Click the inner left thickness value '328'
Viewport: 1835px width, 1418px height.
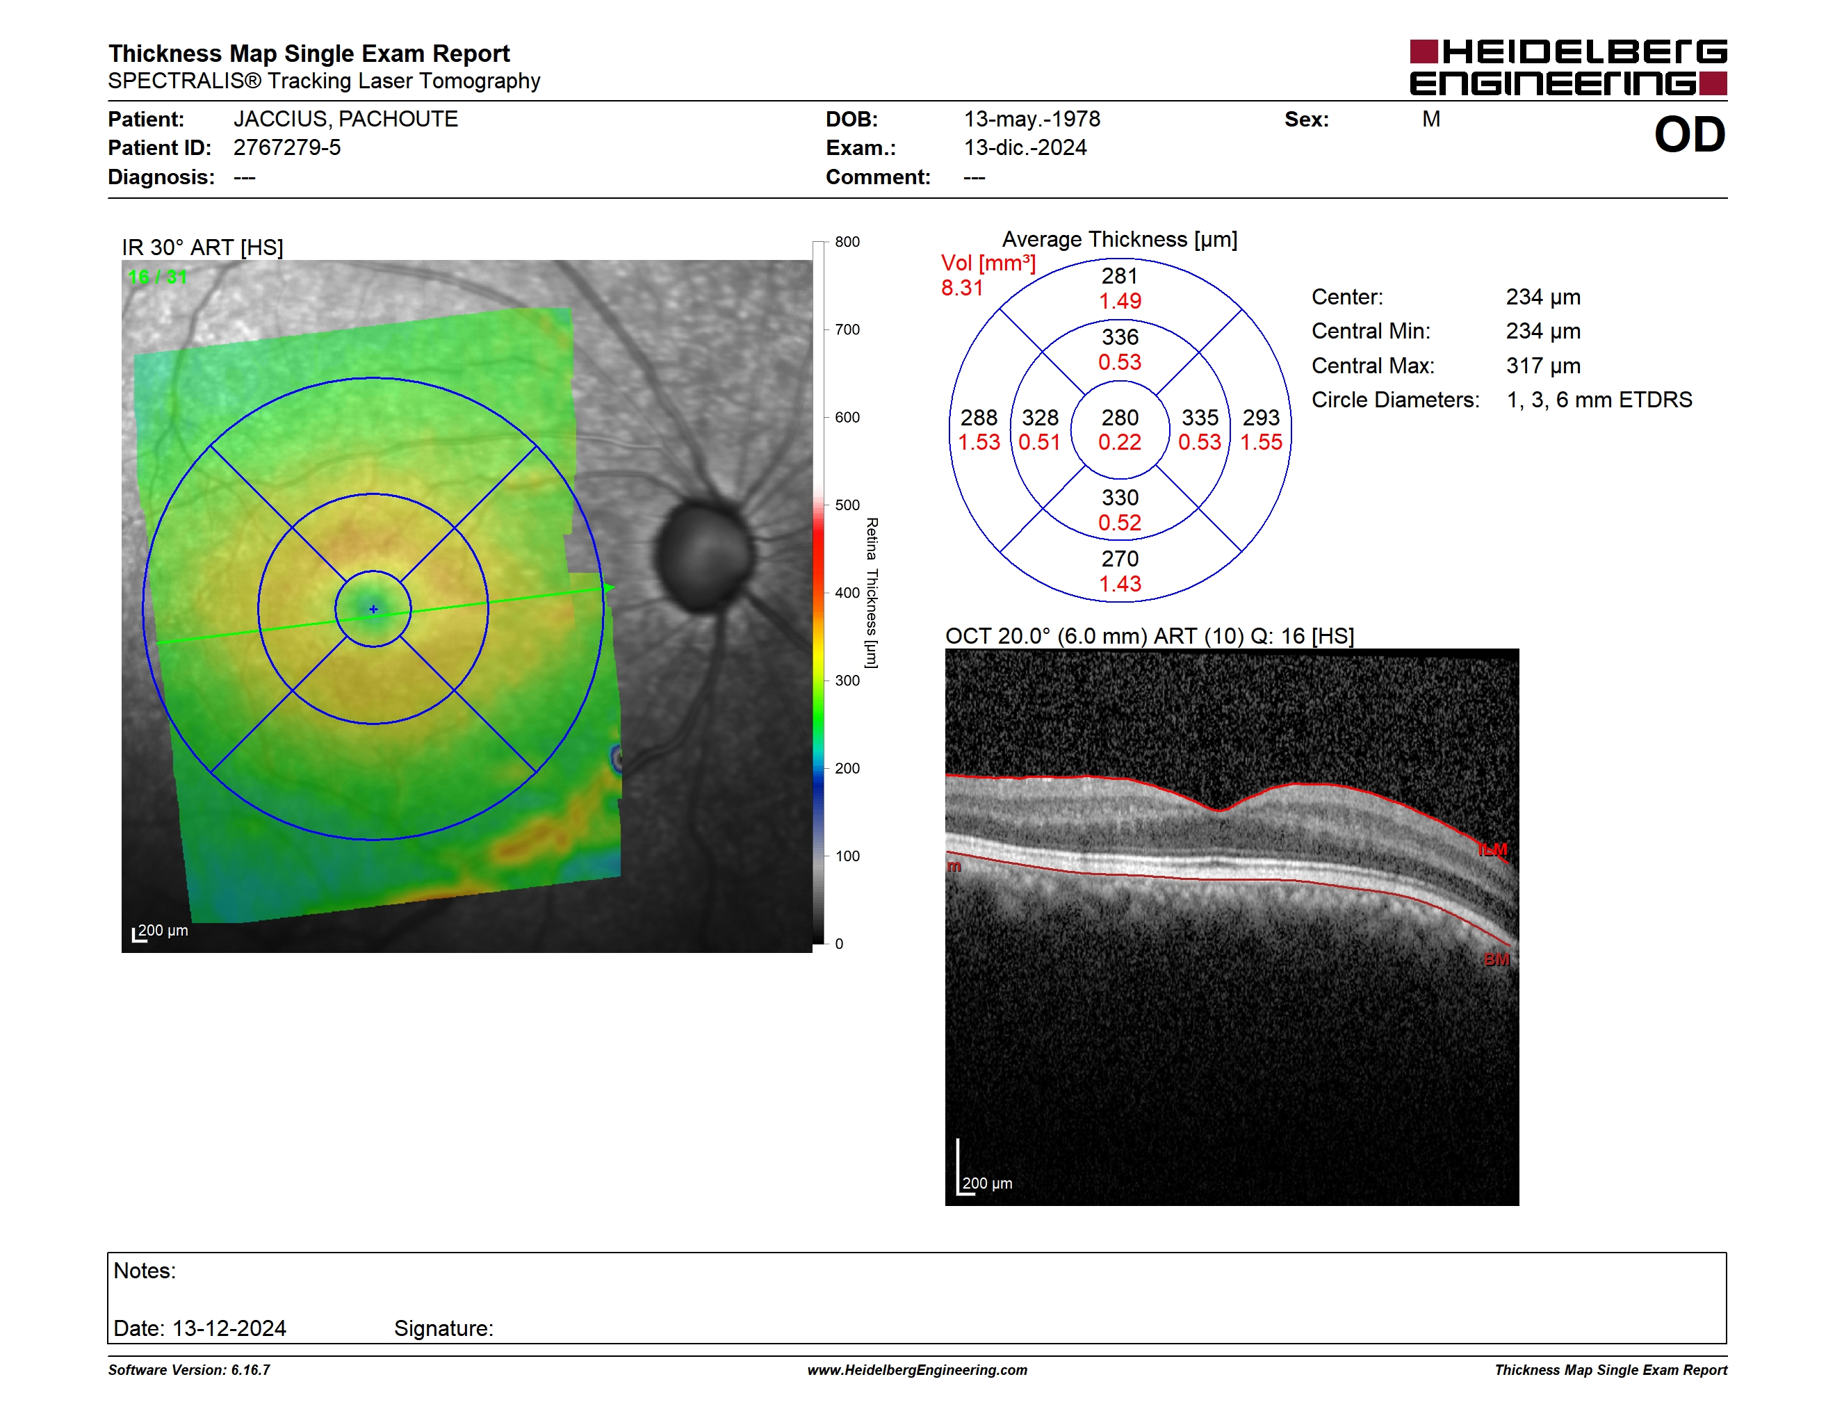click(x=1040, y=418)
